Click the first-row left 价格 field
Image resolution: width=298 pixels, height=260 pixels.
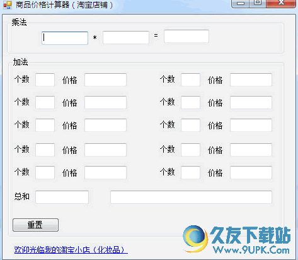(105, 80)
